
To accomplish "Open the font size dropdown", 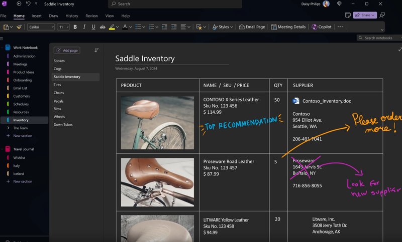I will (x=63, y=27).
